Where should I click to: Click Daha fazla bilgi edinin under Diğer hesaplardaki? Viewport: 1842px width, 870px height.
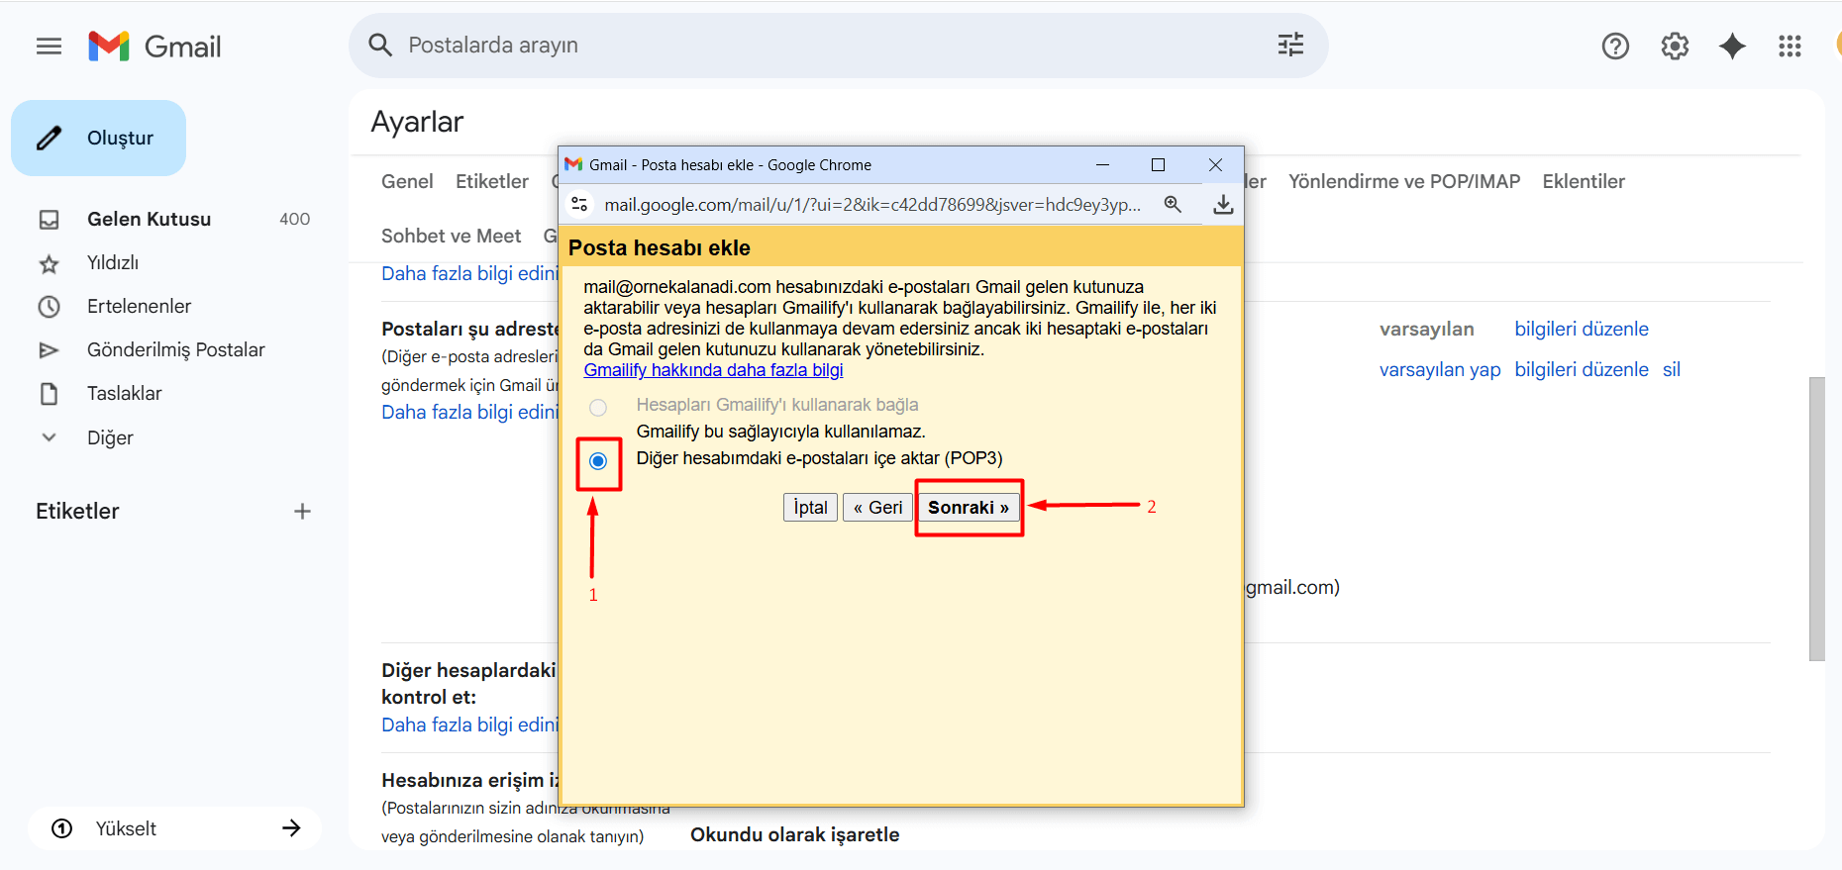coord(470,725)
